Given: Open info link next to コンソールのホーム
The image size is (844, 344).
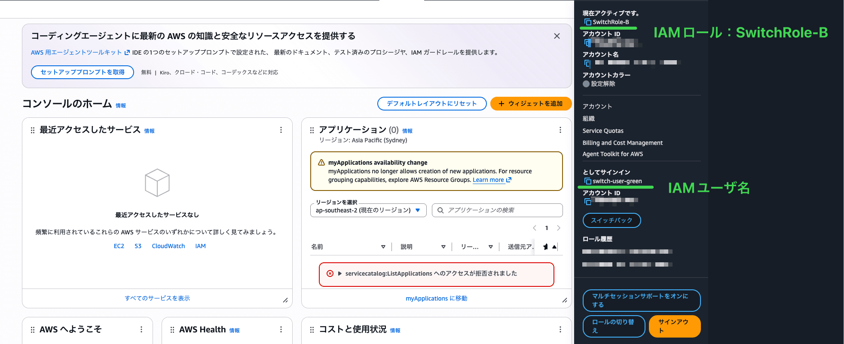Looking at the screenshot, I should pyautogui.click(x=121, y=106).
